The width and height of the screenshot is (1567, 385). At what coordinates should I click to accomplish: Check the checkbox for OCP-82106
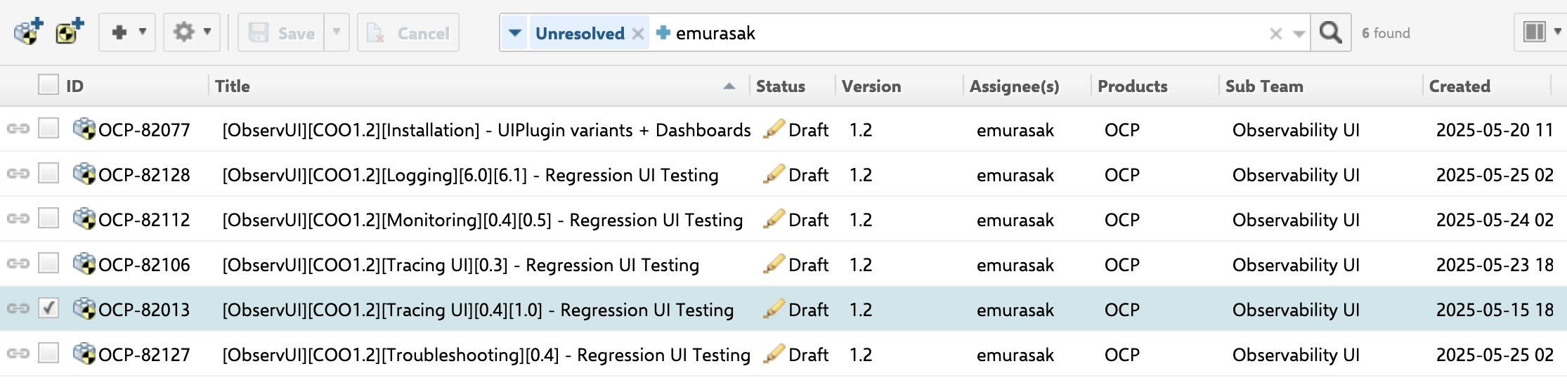(x=48, y=263)
